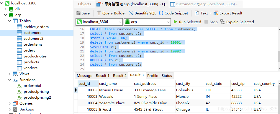This screenshot has width=280, height=114.
Task: Click the Functions fx icon
Action: [15, 80]
